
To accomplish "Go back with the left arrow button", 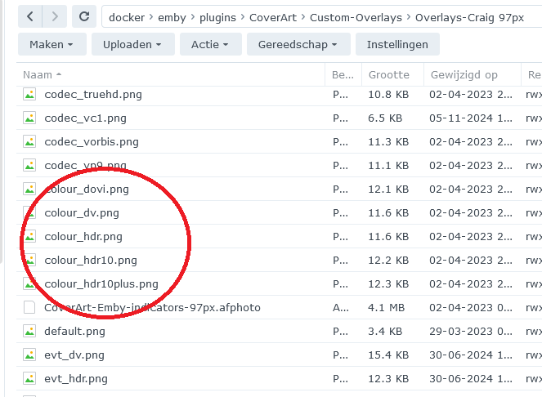I will coord(30,16).
